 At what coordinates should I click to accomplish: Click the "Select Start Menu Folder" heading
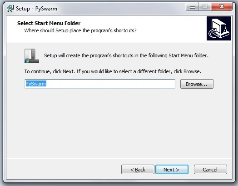coord(49,23)
